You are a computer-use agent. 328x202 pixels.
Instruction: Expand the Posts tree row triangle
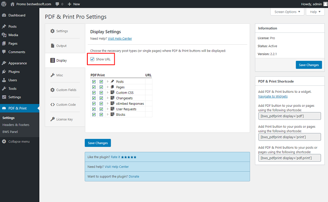(x=108, y=82)
